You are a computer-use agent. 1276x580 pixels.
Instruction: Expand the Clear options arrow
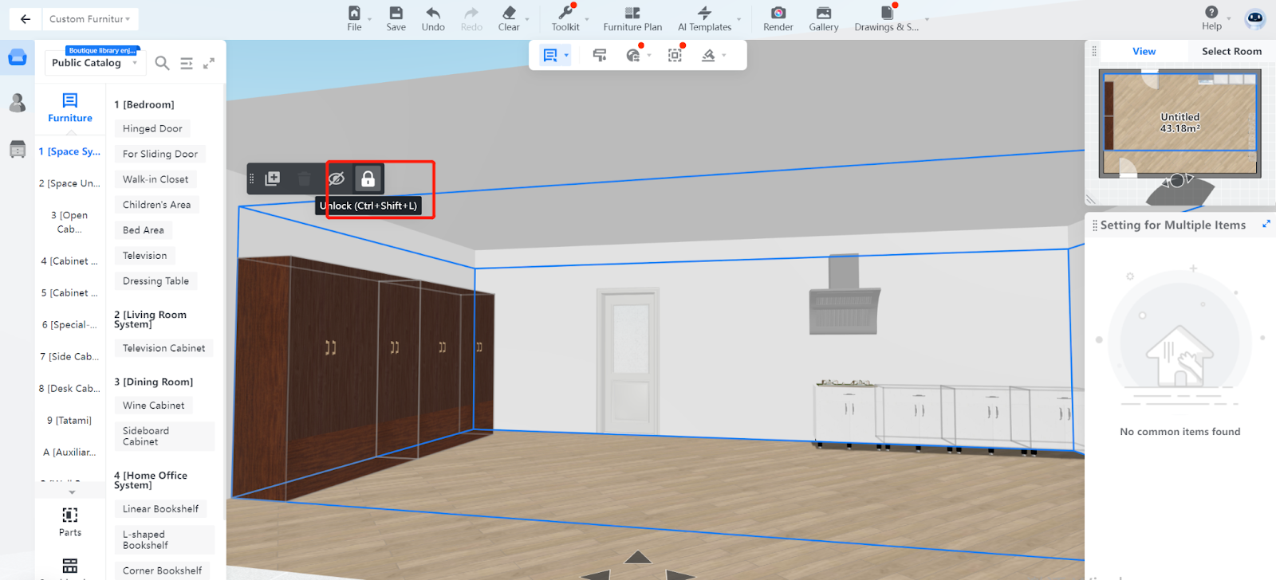click(527, 19)
